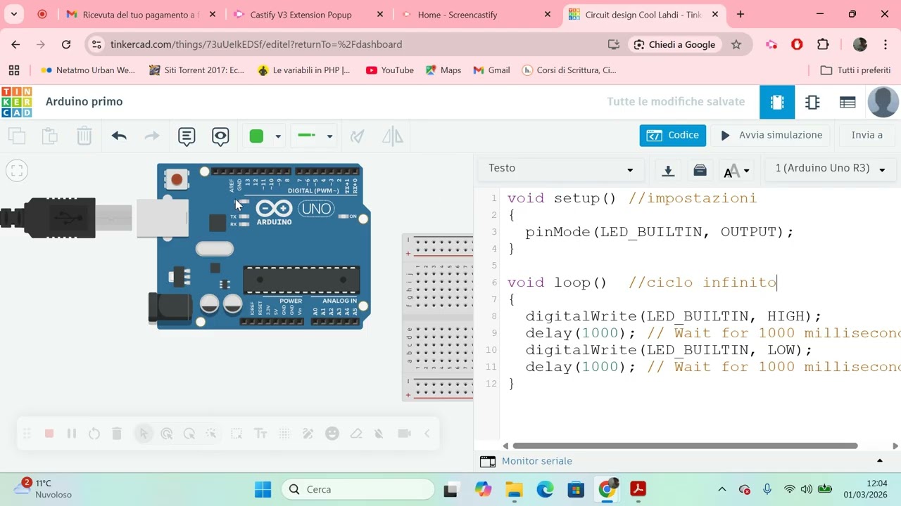Open component list view icon
Image resolution: width=901 pixels, height=506 pixels.
pos(848,103)
